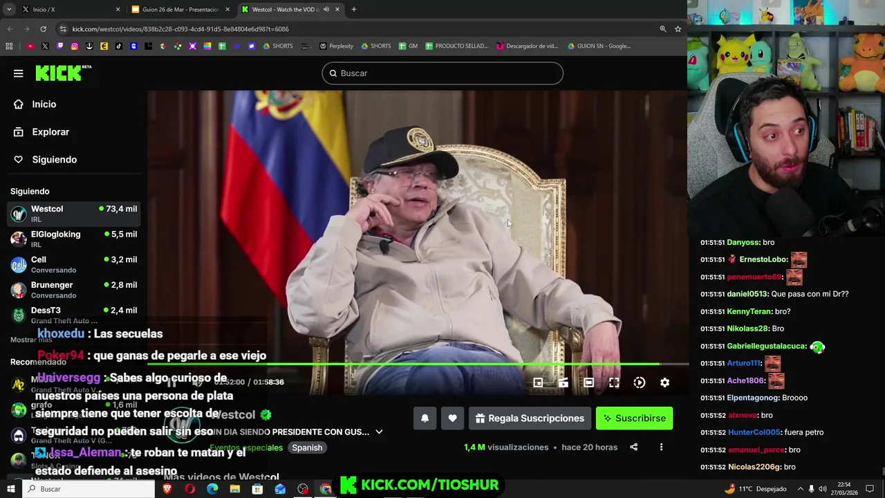Bookmark this page with the star
The height and width of the screenshot is (498, 885).
click(678, 29)
